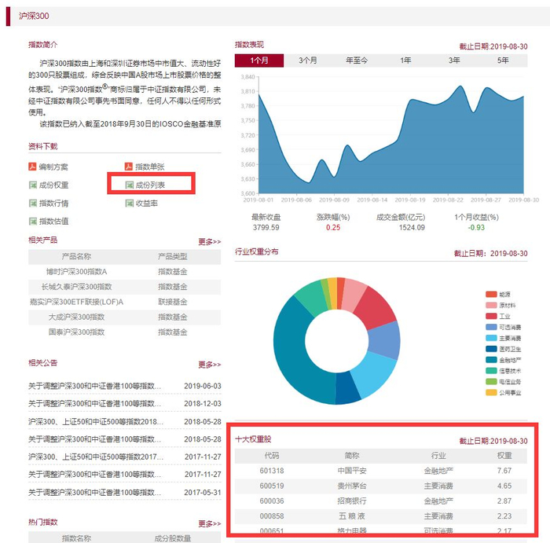Open the 成份列表 download link
This screenshot has width=550, height=543.
150,185
